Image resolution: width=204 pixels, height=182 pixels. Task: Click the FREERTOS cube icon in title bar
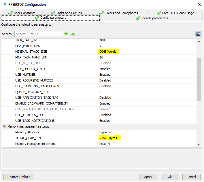click(x=5, y=4)
